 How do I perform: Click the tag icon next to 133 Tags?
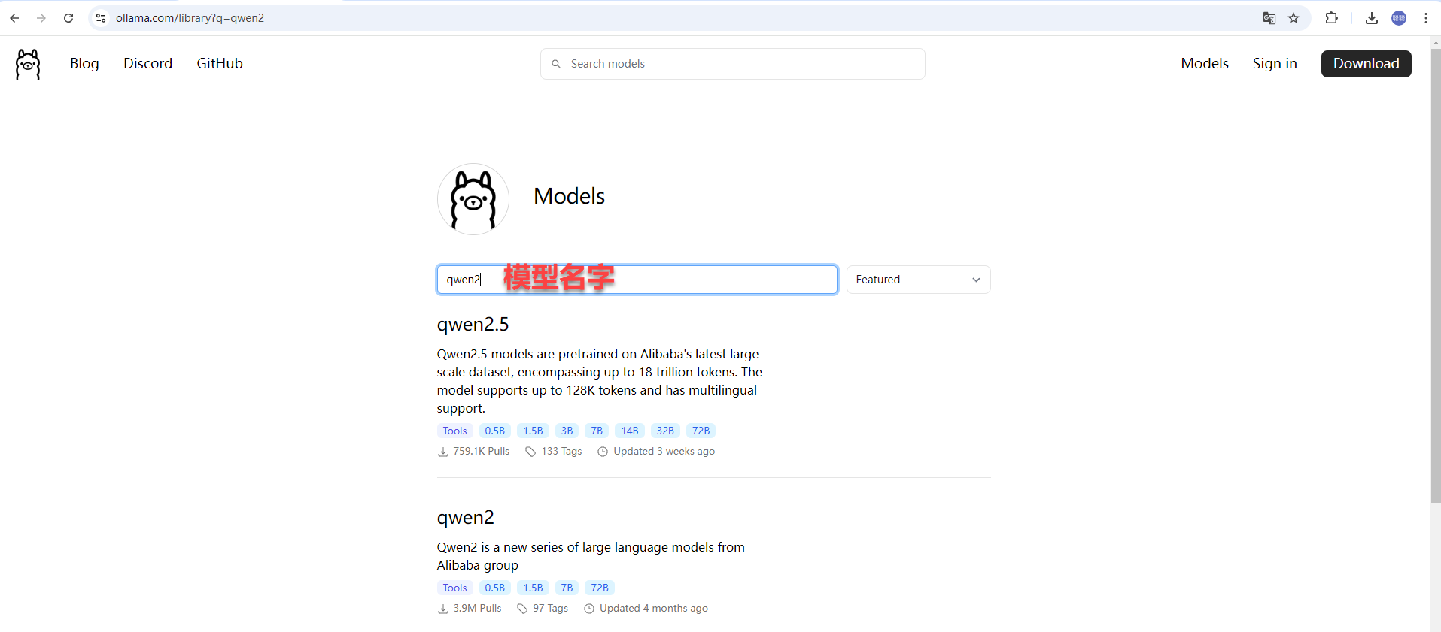530,452
